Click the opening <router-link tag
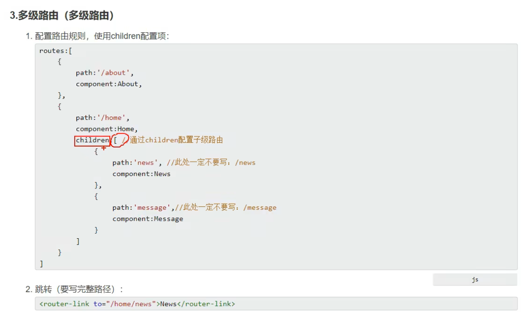Screen dimensions: 530x324 click(64, 304)
